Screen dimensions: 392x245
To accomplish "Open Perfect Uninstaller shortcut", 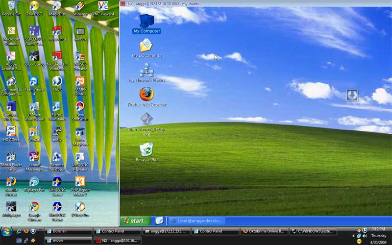I will [57, 111].
